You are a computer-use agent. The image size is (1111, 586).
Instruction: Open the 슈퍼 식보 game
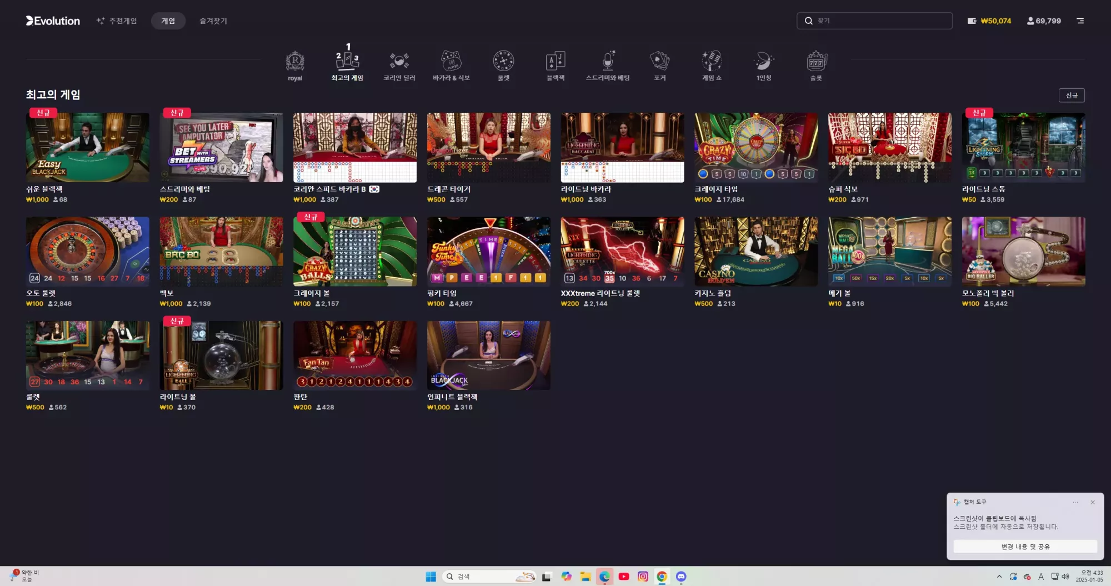890,147
